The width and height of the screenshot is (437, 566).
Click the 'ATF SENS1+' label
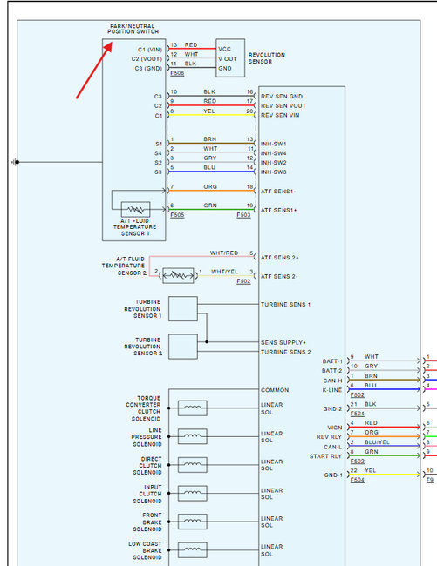click(x=278, y=210)
